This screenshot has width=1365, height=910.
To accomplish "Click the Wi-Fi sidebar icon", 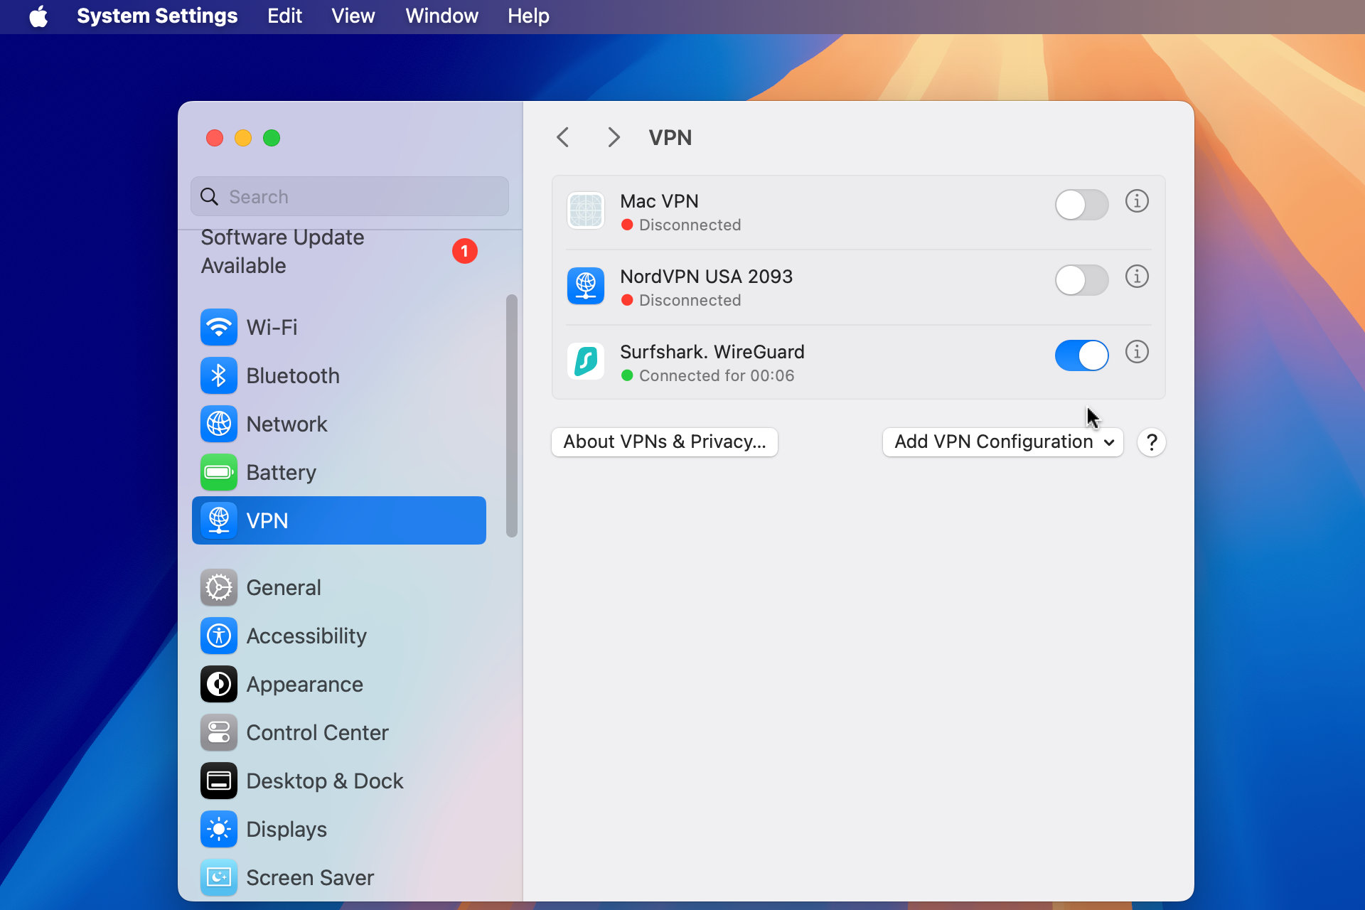I will tap(220, 326).
